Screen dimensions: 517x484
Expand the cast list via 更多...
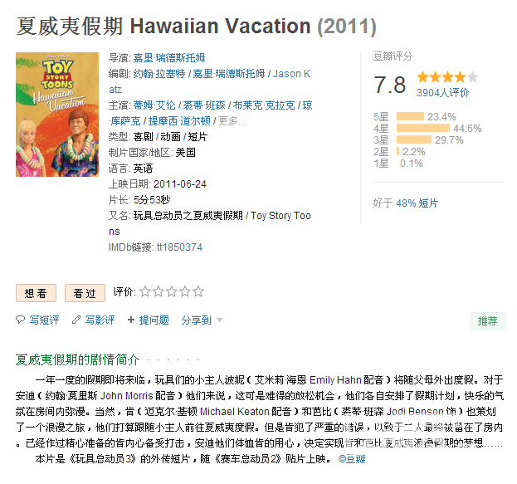[232, 121]
